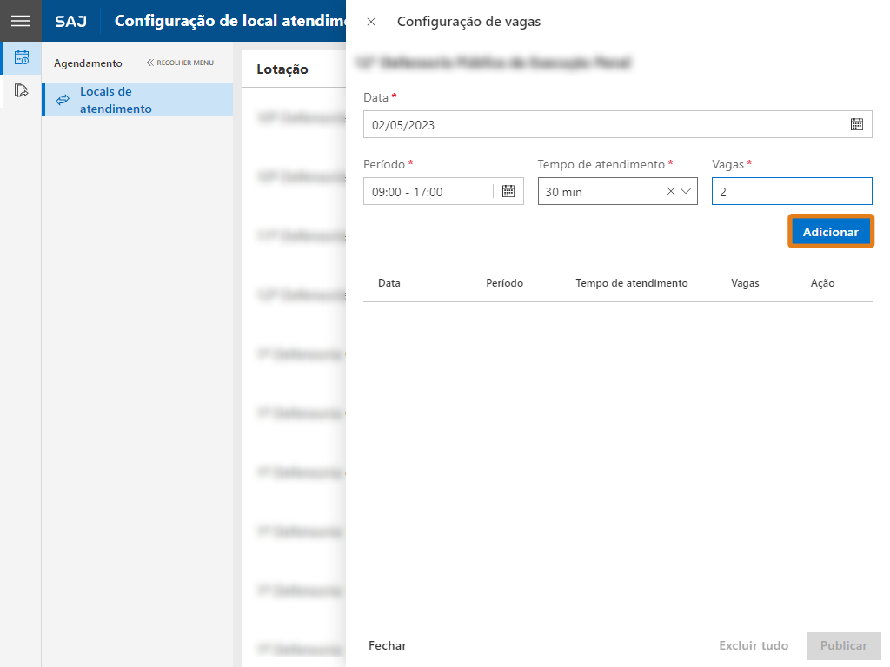Viewport: 890px width, 667px height.
Task: Click the Adicionar button
Action: click(x=830, y=231)
